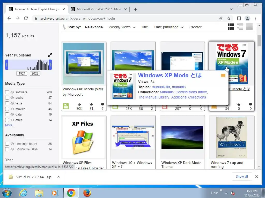Image resolution: width=265 pixels, height=198 pixels.
Task: Click the right handle of year range slider
Action: pos(50,65)
